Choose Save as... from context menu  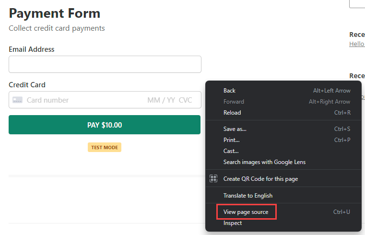click(235, 129)
